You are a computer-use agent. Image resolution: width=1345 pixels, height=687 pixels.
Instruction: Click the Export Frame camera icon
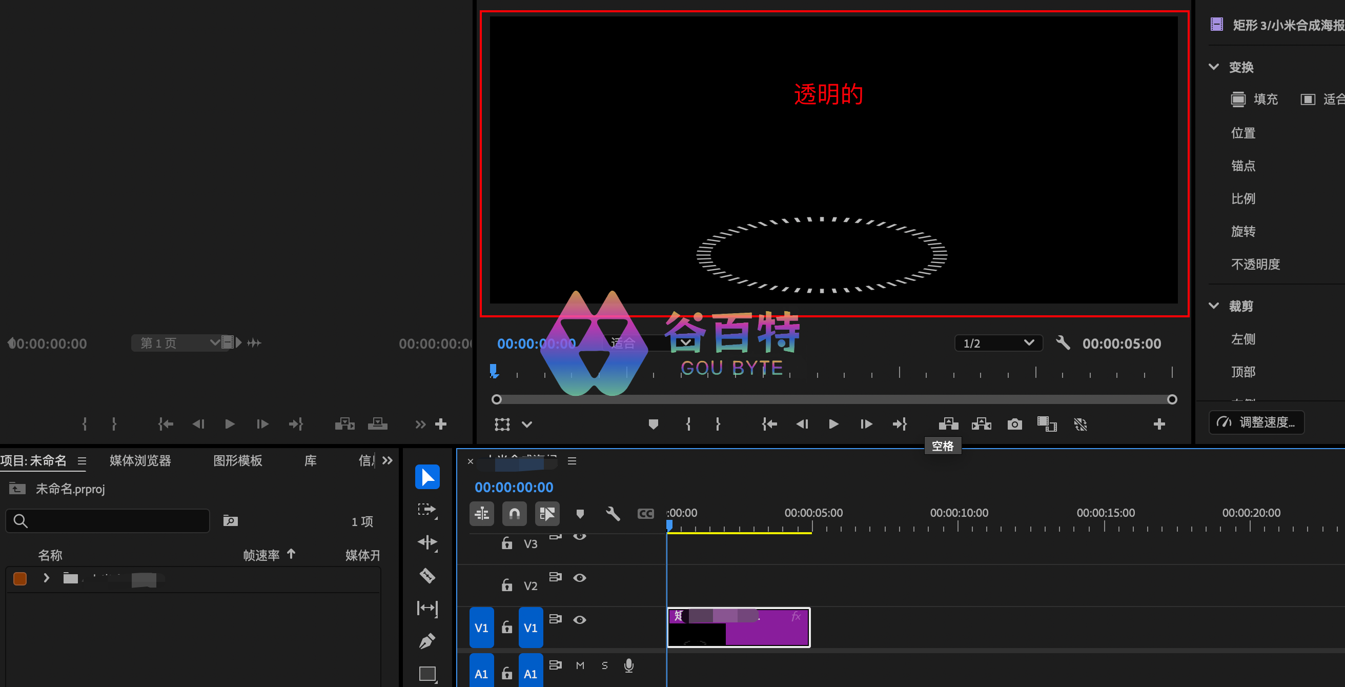[x=1014, y=424]
